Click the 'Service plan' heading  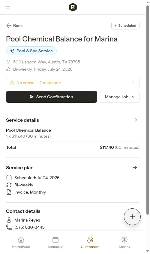point(20,168)
